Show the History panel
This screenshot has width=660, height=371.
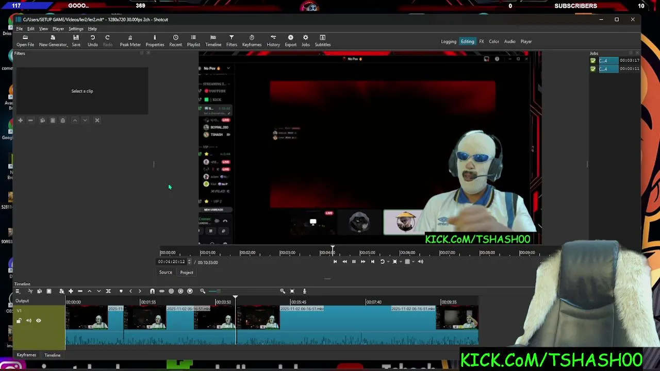tap(273, 41)
